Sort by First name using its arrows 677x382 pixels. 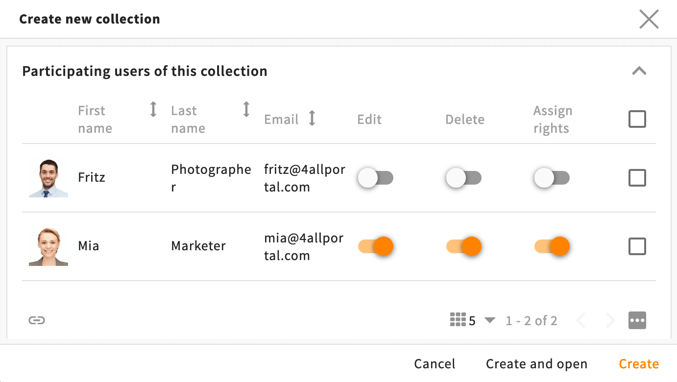pos(153,110)
